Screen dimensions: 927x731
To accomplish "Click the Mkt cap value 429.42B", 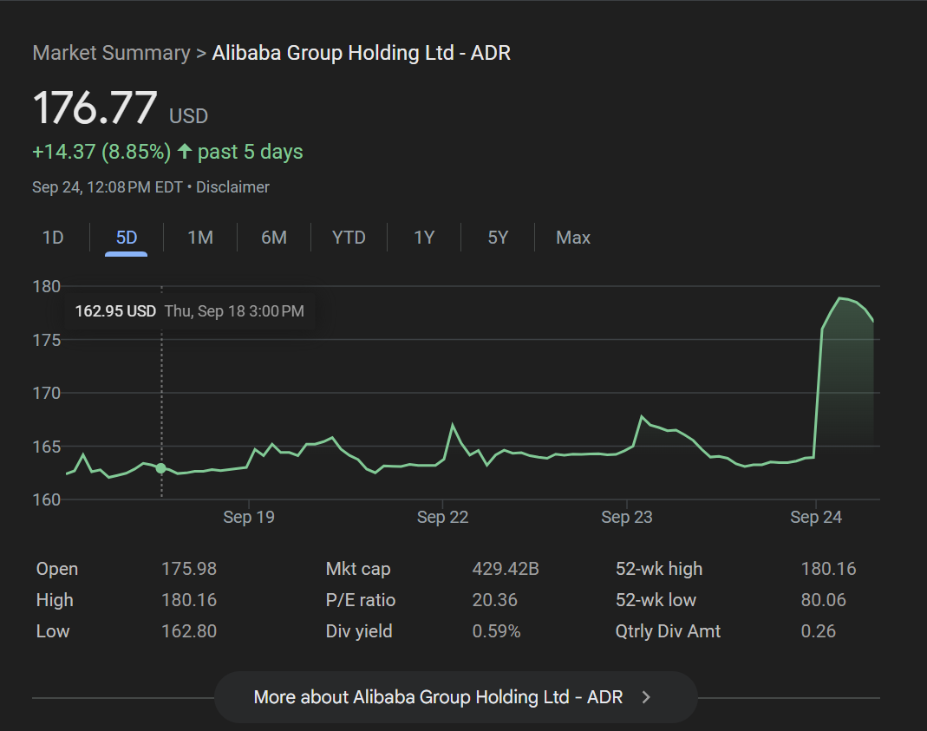I will point(506,569).
